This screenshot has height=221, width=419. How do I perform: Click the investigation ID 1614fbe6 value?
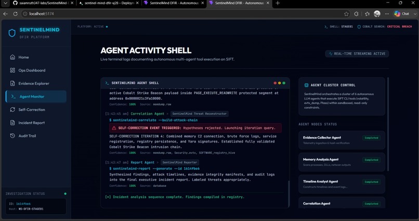23,204
